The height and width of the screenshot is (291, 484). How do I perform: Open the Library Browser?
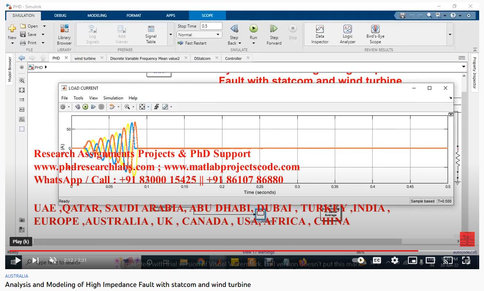point(64,35)
